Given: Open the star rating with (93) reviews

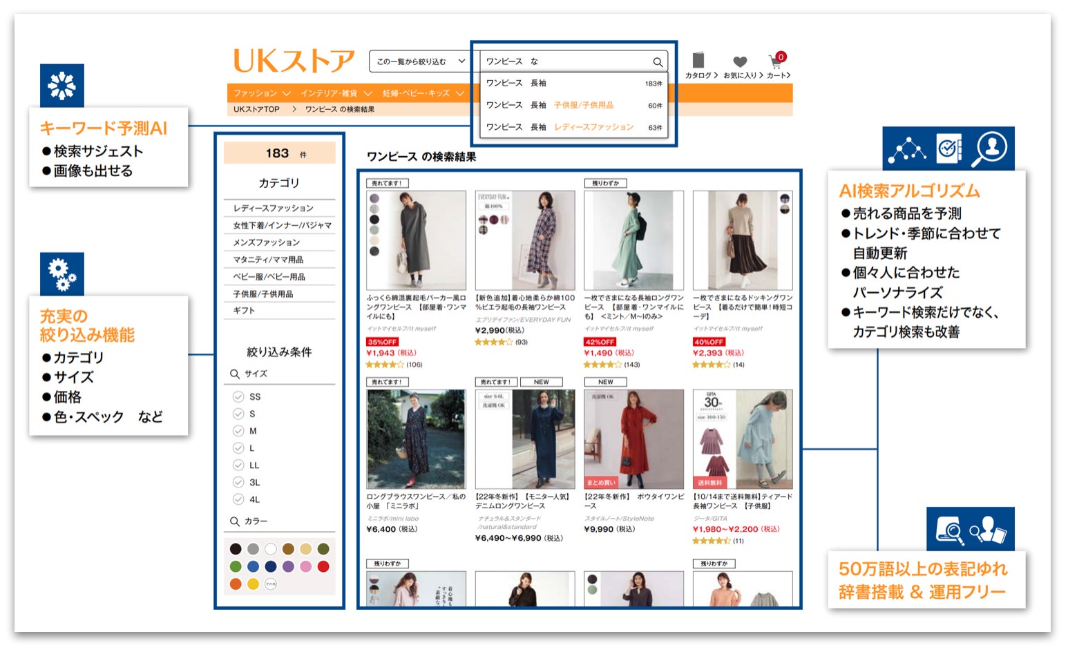Looking at the screenshot, I should pos(493,342).
